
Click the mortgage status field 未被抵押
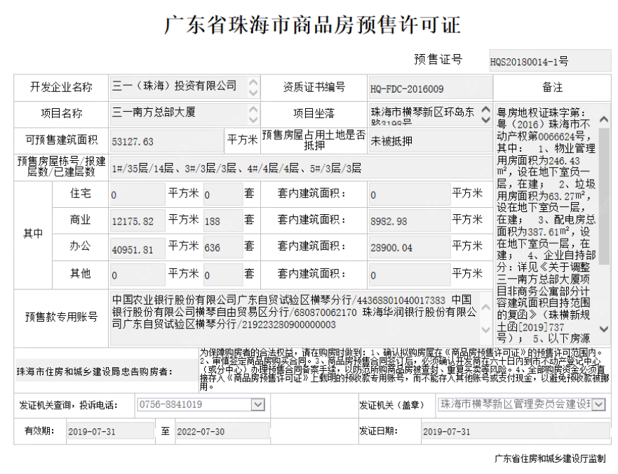pyautogui.click(x=430, y=141)
